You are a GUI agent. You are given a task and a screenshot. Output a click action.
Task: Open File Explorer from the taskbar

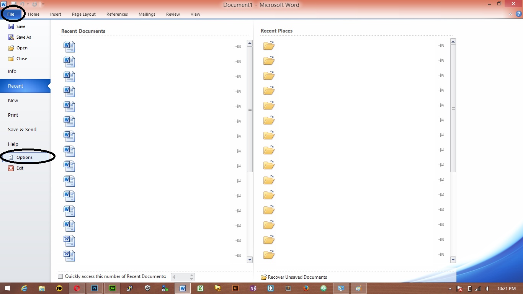point(42,288)
